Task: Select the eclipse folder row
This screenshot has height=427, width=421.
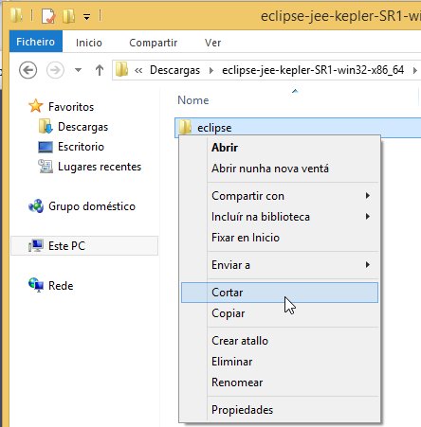Action: point(298,128)
